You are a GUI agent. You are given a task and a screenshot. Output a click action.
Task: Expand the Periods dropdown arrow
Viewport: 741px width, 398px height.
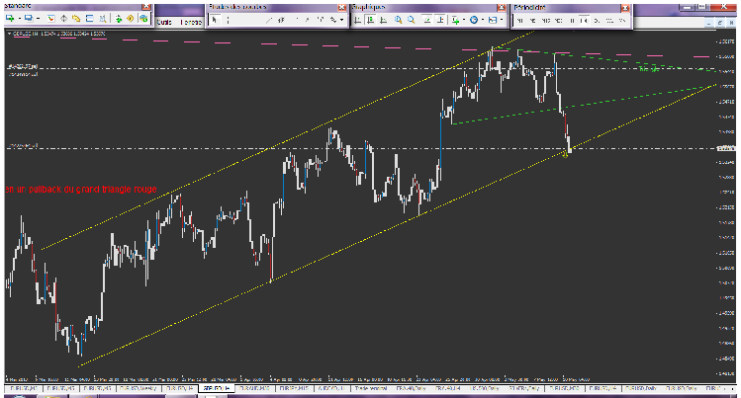(483, 20)
